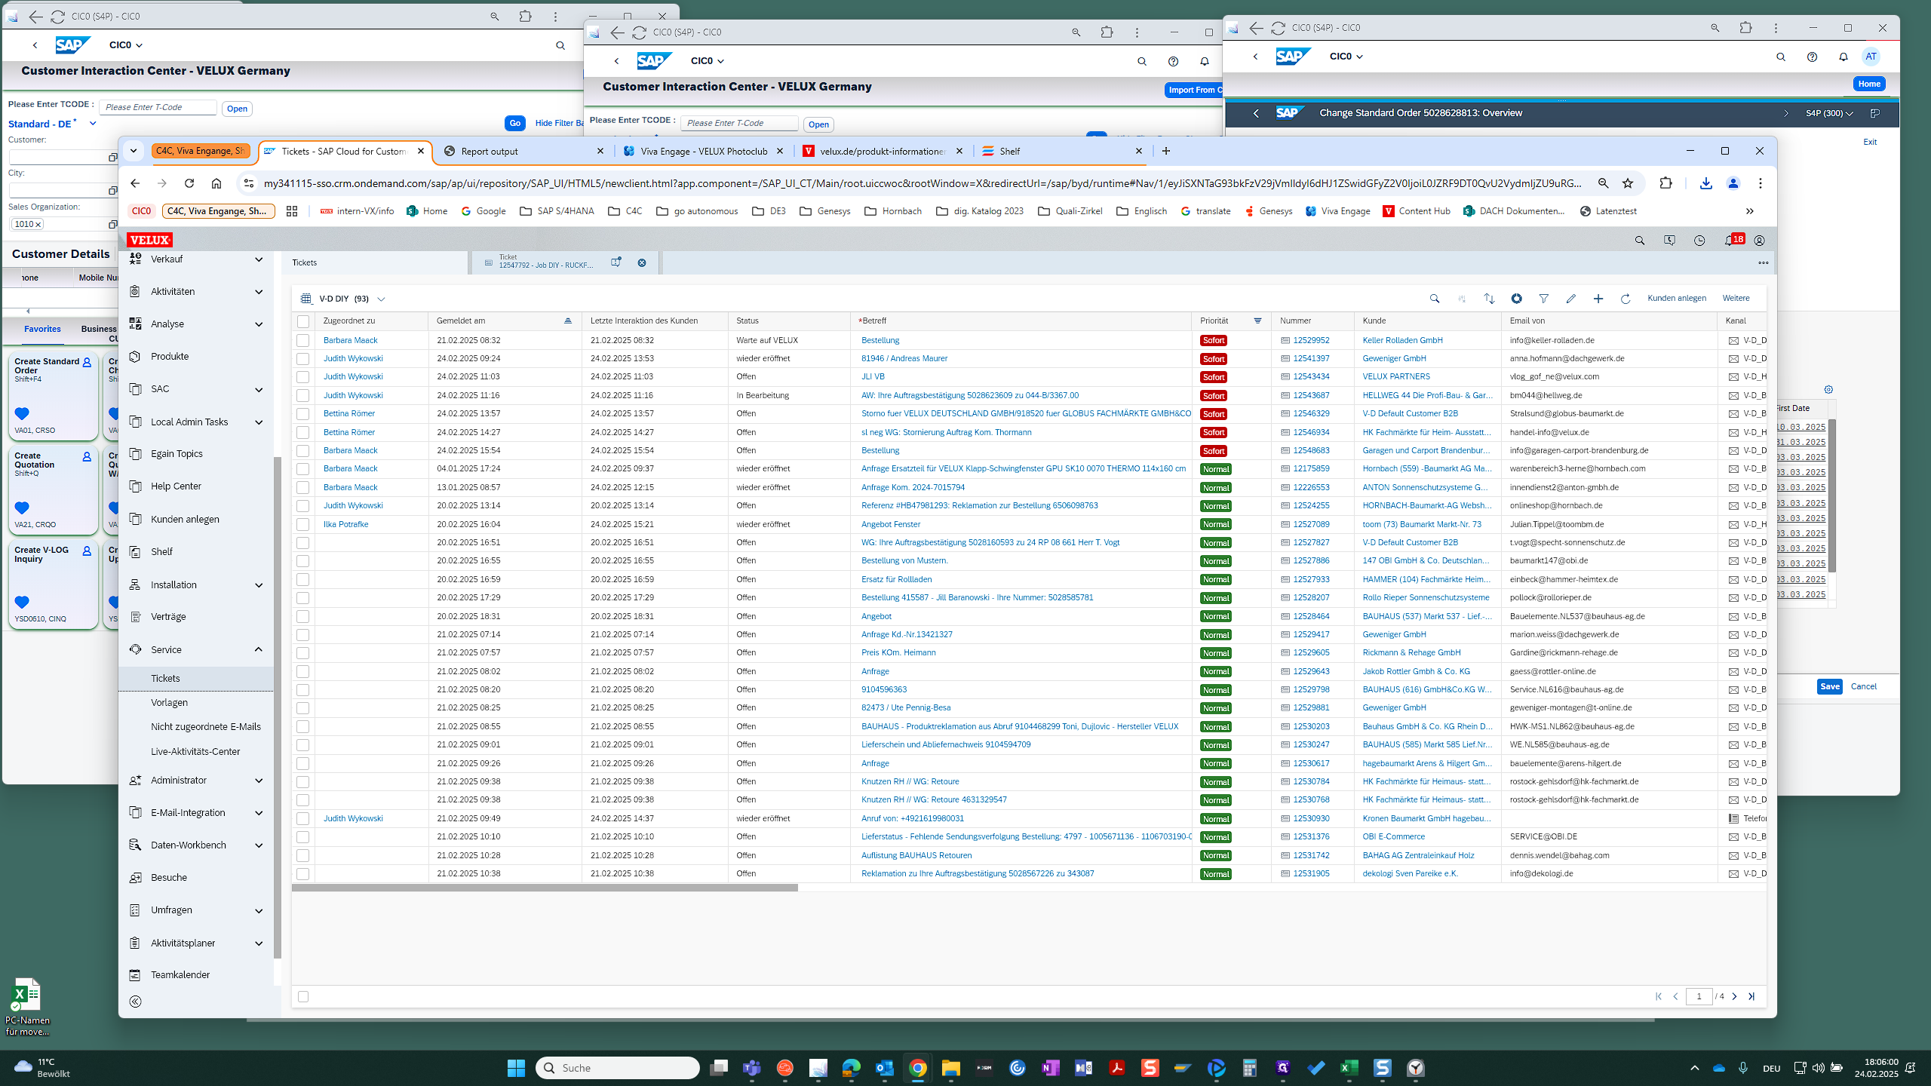This screenshot has height=1086, width=1931.
Task: Click the pencil edit icon in the ticket toolbar
Action: [x=1570, y=299]
